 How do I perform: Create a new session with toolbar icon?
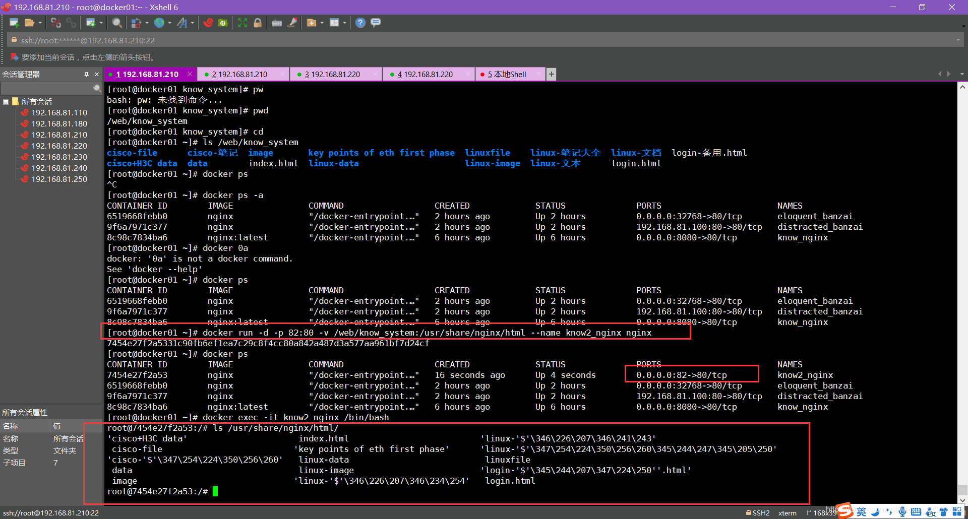pyautogui.click(x=14, y=23)
